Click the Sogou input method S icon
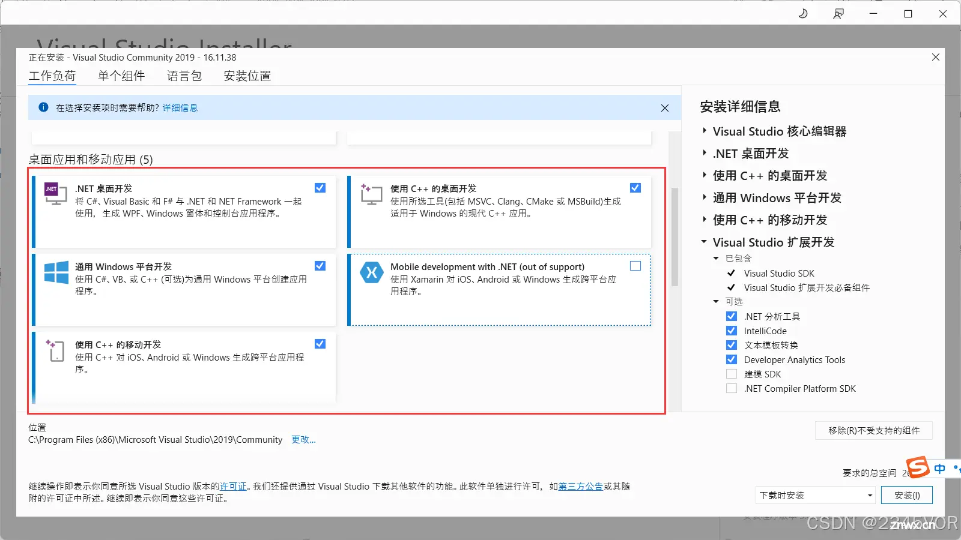 918,467
